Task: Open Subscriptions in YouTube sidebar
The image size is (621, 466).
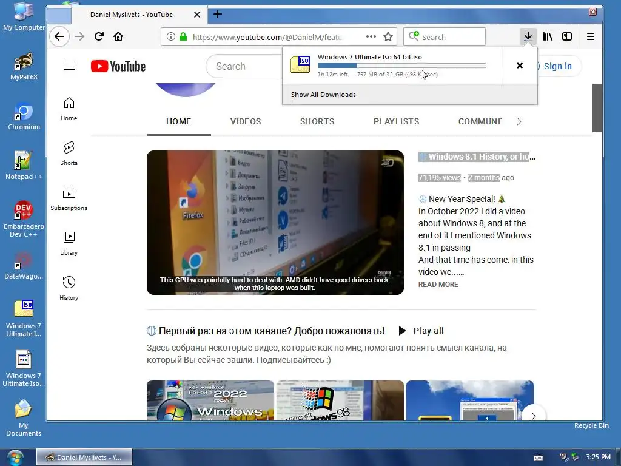Action: pyautogui.click(x=69, y=198)
